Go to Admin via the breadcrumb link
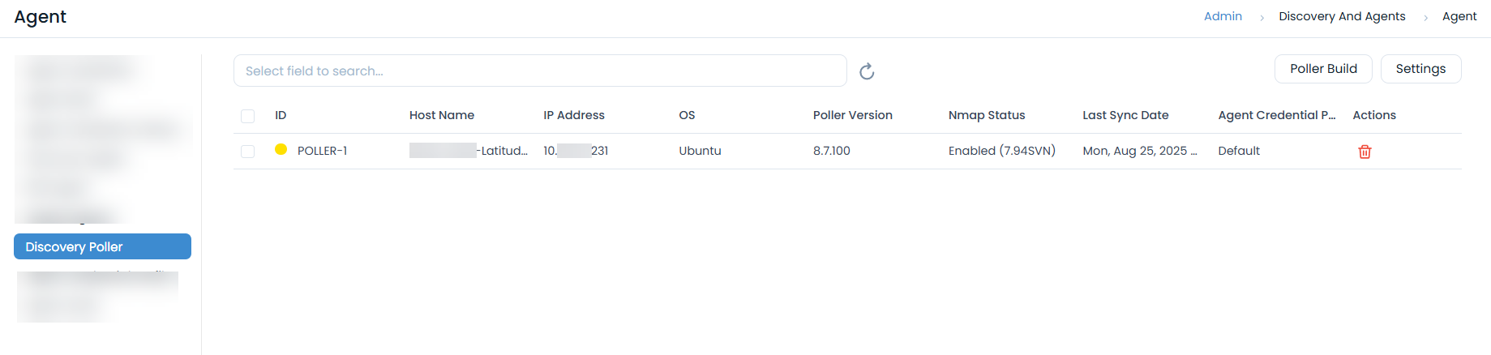The width and height of the screenshot is (1491, 355). [1223, 16]
